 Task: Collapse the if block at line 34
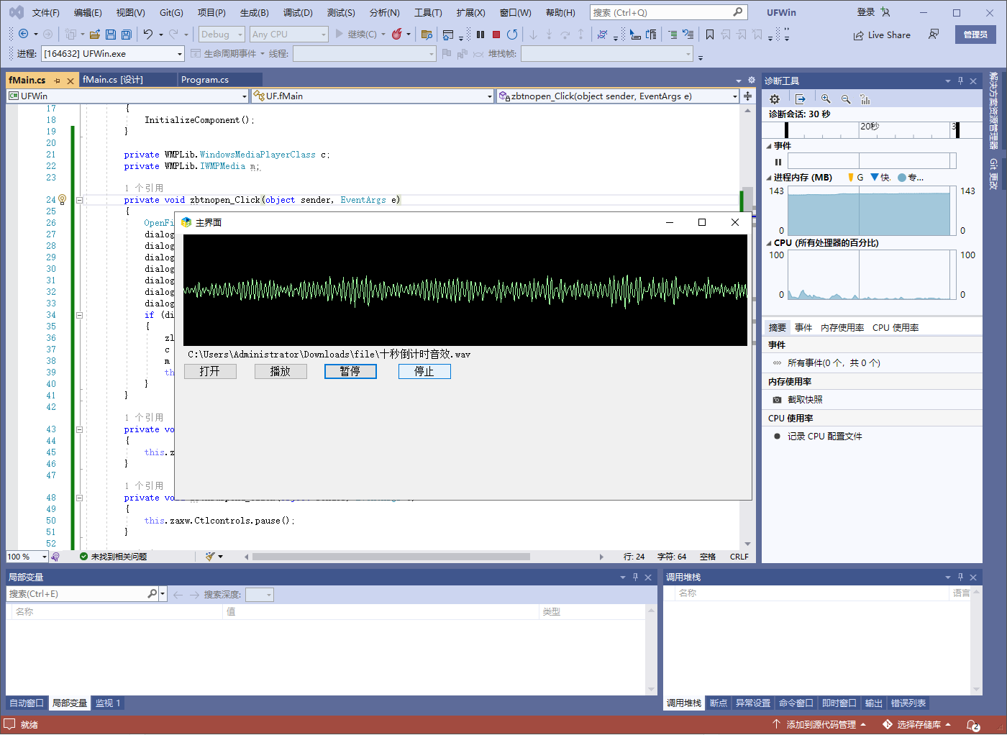[79, 315]
